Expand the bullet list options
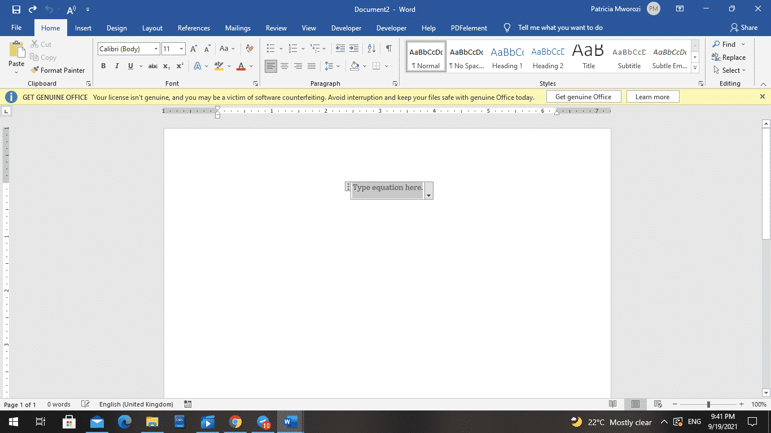The width and height of the screenshot is (771, 433). [281, 48]
